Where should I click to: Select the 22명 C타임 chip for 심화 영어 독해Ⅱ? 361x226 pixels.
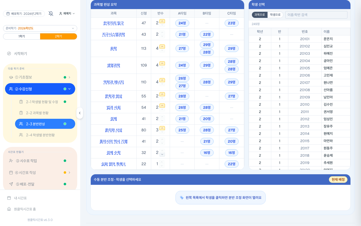click(232, 164)
